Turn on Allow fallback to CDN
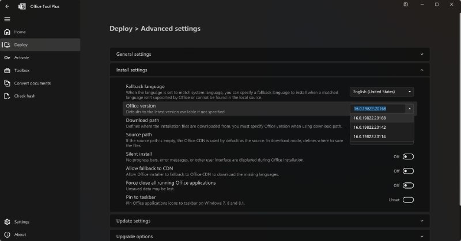461x241 pixels. (x=408, y=171)
